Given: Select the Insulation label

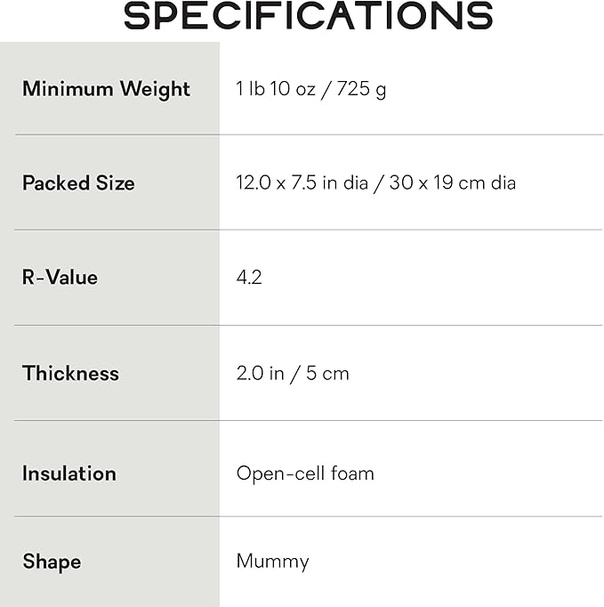Looking at the screenshot, I should [x=69, y=473].
